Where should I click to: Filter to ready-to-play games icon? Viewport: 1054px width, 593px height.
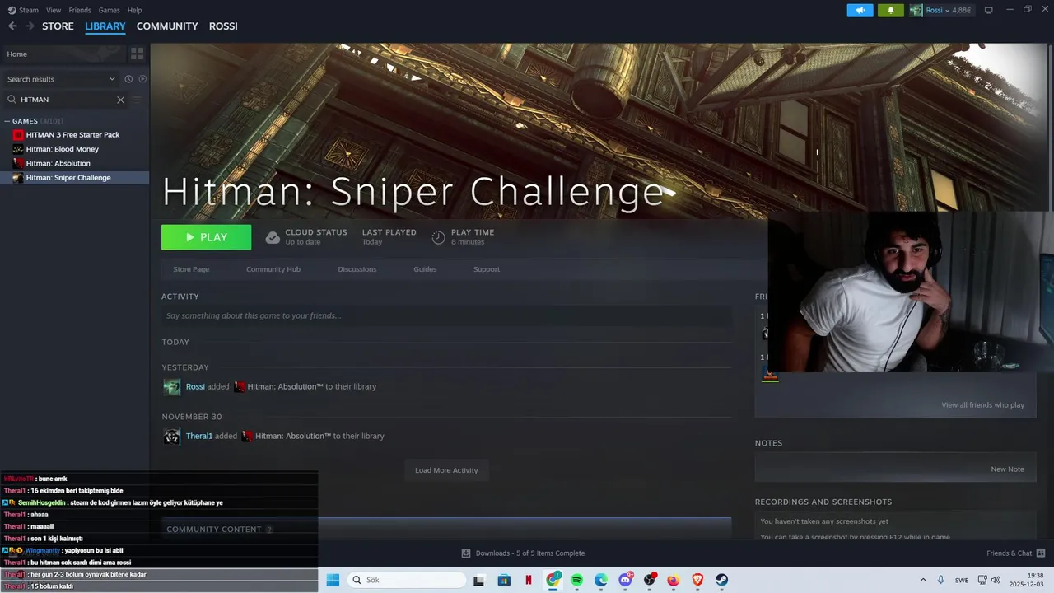tap(142, 79)
